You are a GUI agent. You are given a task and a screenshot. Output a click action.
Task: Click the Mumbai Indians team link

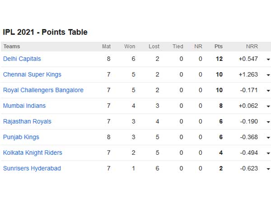(24, 106)
